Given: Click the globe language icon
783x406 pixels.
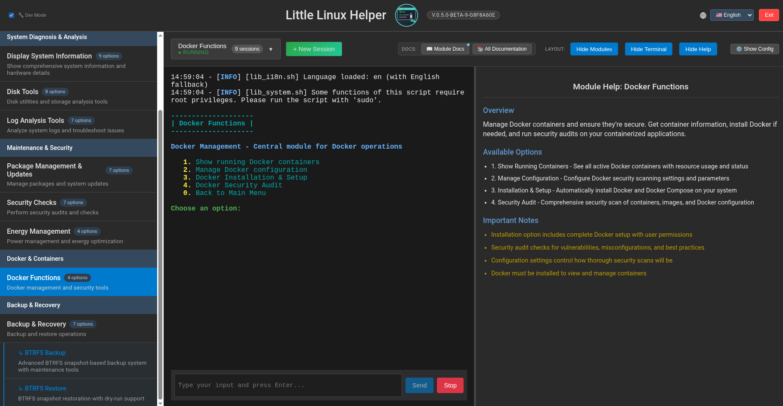Looking at the screenshot, I should coord(703,15).
